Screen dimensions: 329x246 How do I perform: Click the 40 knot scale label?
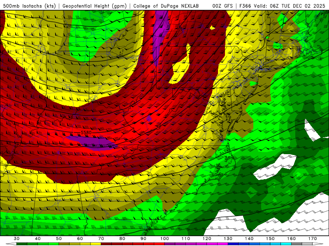point(38,239)
